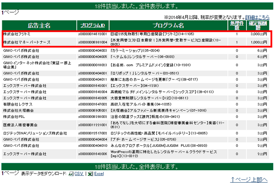Viewport: 275px width, 184px height.
Task: Select program ID s00000001642001
Action: [93, 86]
